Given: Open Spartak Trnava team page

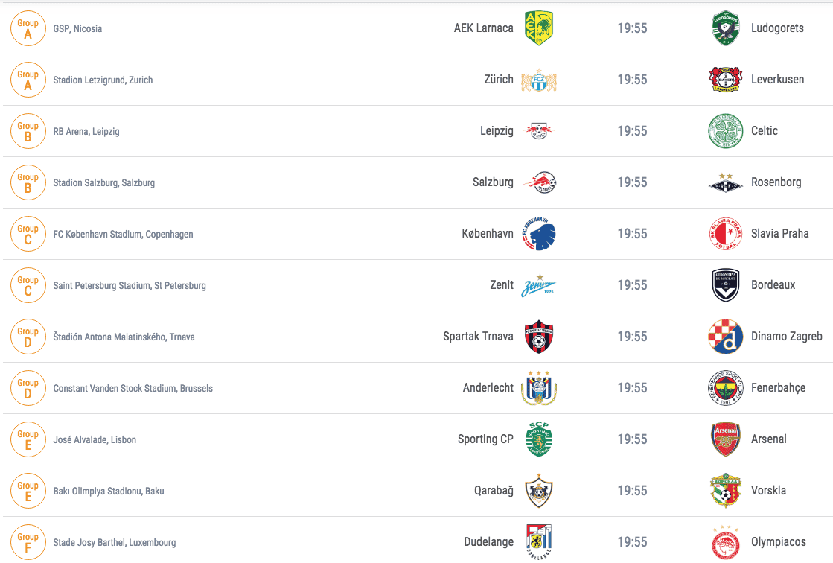Looking at the screenshot, I should point(478,337).
